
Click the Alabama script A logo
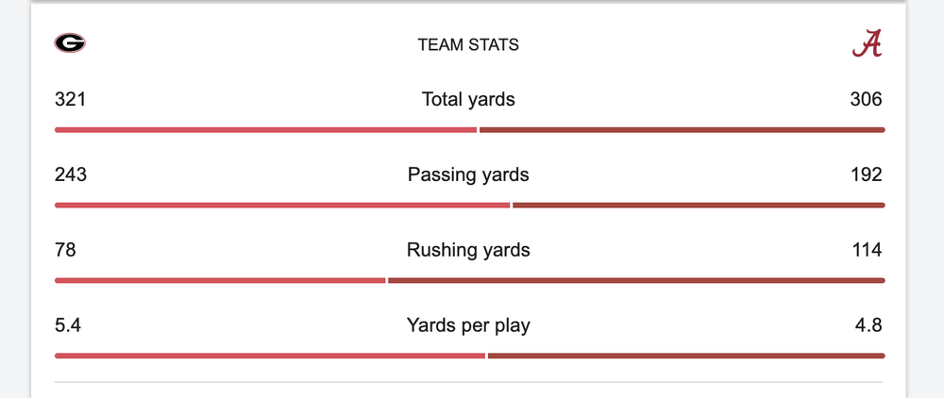coord(868,43)
